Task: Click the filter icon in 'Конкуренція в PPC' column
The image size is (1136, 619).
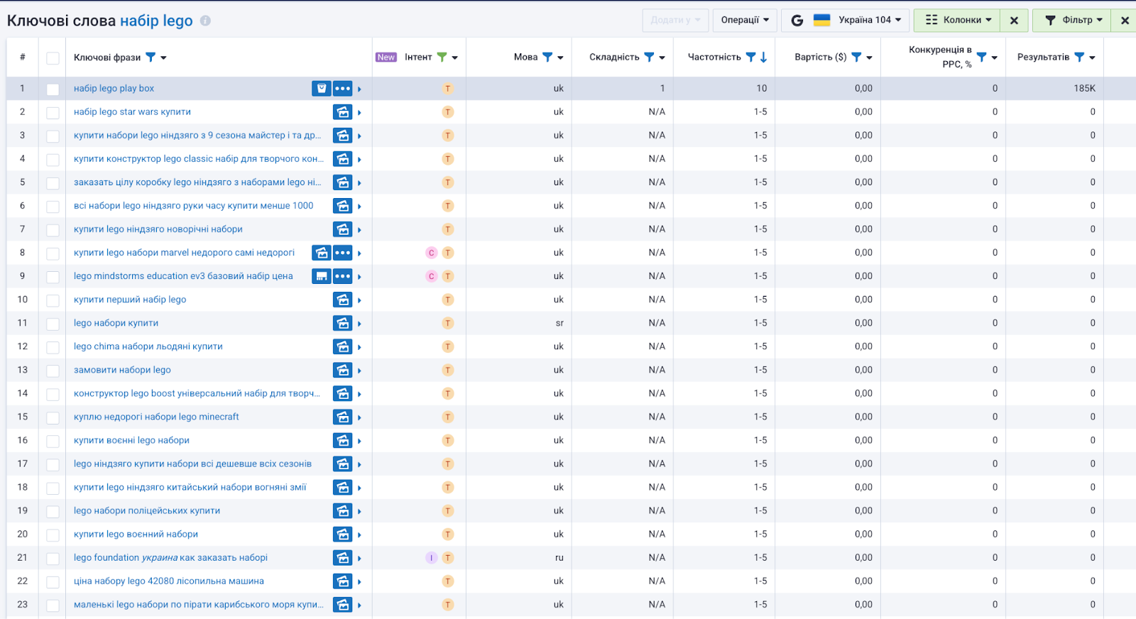Action: point(981,57)
